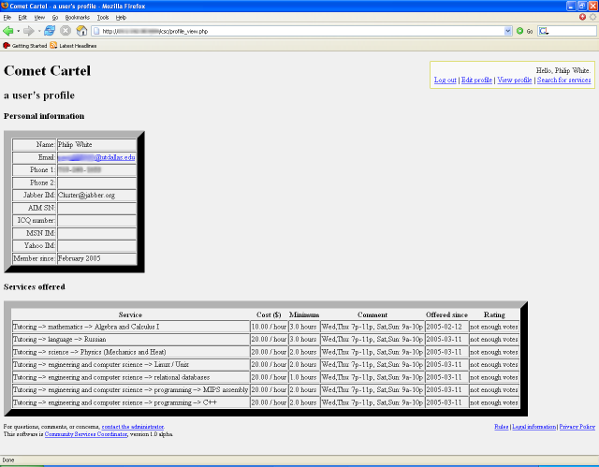Click the Rating column header
This screenshot has width=599, height=467.
point(494,315)
